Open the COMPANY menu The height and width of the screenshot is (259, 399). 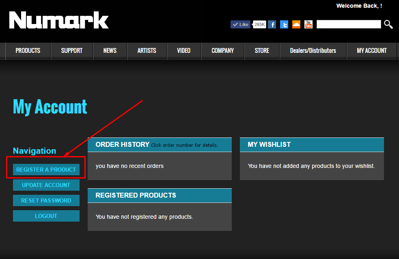[223, 51]
